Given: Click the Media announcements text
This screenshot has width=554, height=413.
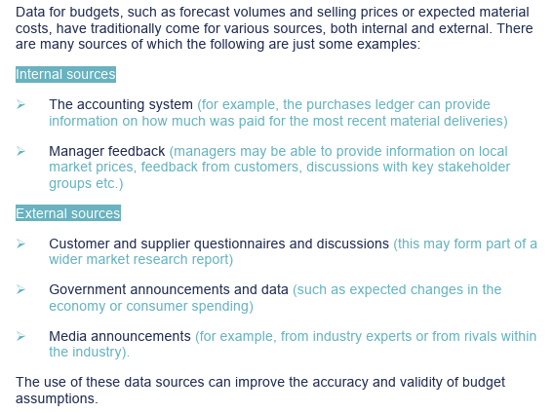Looking at the screenshot, I should pos(120,336).
